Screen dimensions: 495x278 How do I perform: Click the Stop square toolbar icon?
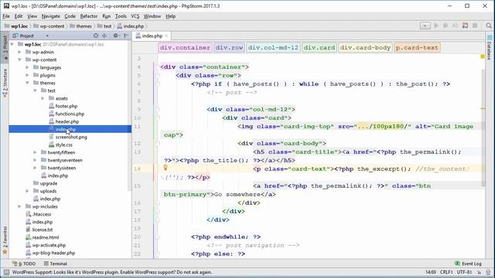(475, 25)
